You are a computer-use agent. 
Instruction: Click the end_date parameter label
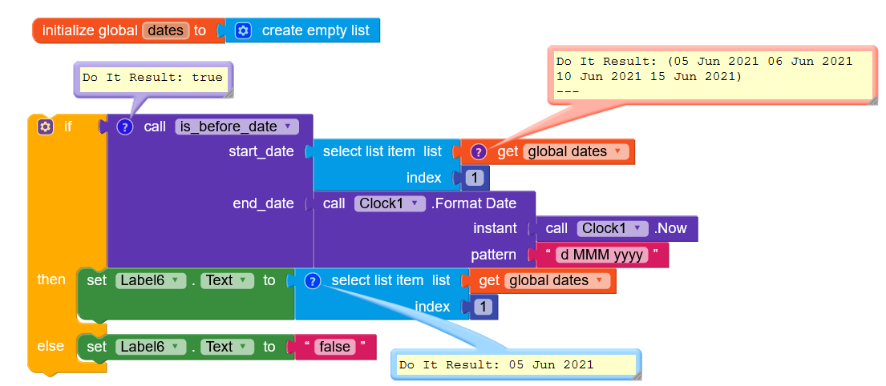pos(263,203)
